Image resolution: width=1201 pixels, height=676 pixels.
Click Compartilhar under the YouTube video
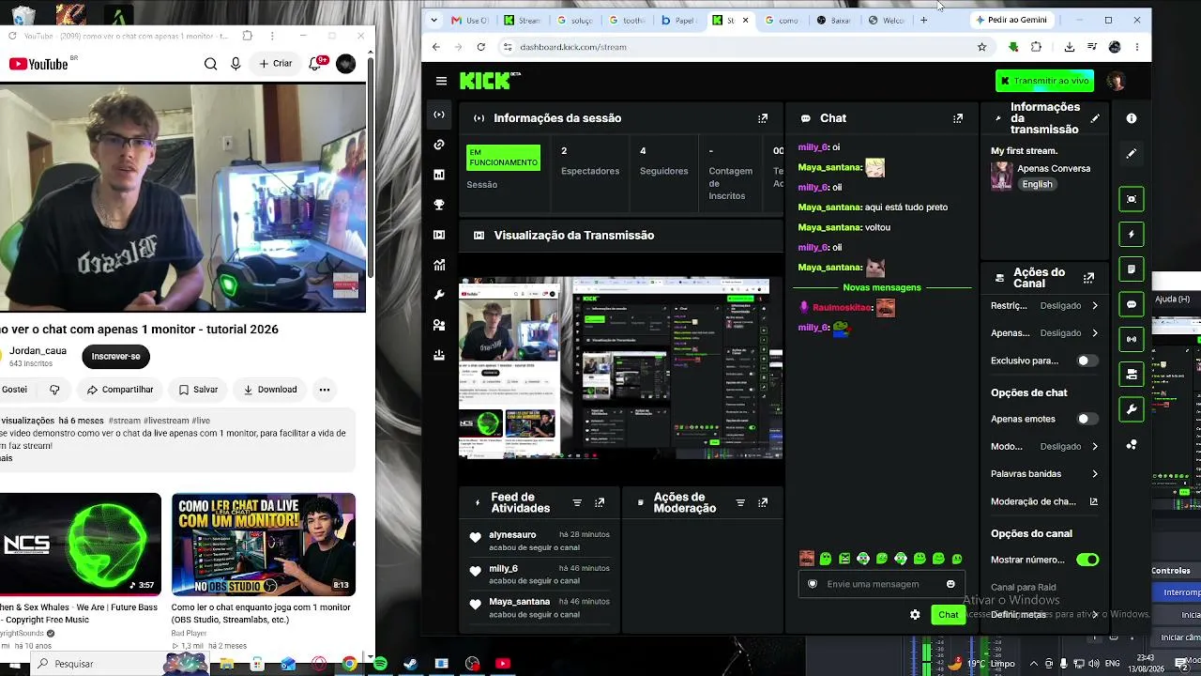(x=120, y=390)
